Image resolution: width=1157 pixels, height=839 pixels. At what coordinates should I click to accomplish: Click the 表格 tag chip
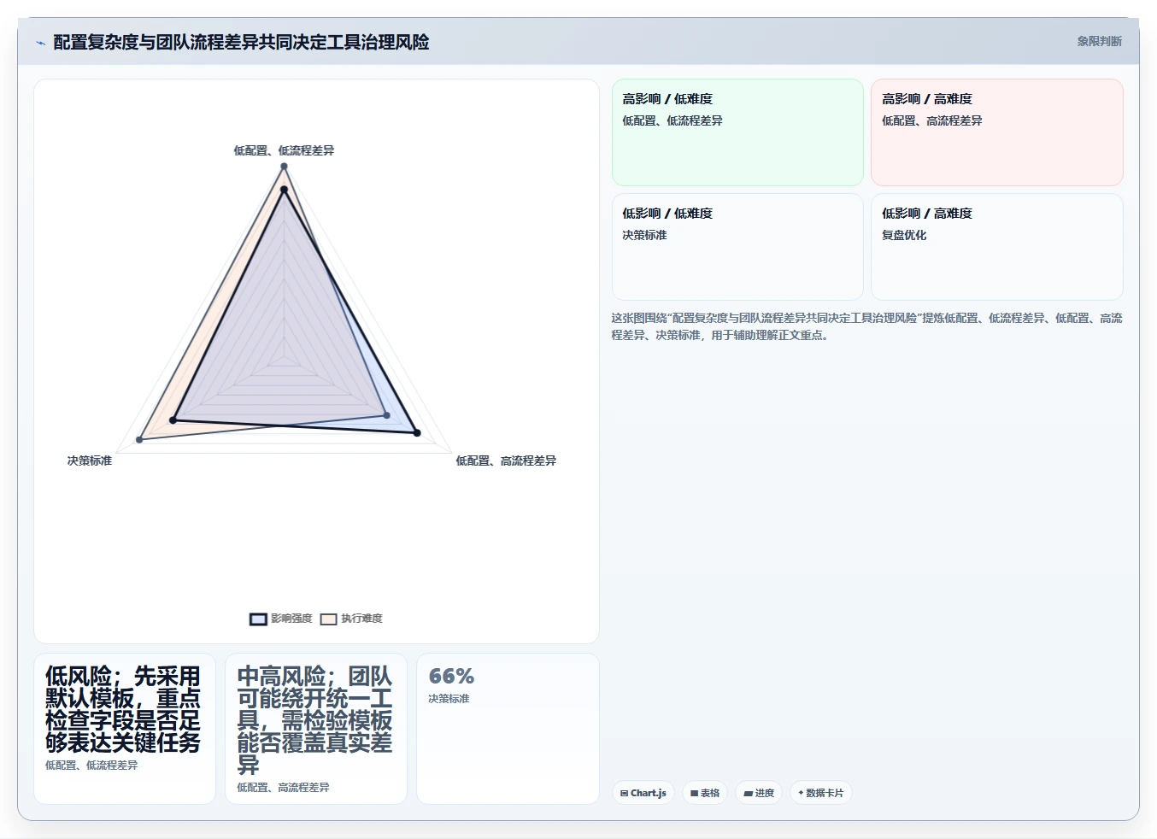[x=705, y=793]
